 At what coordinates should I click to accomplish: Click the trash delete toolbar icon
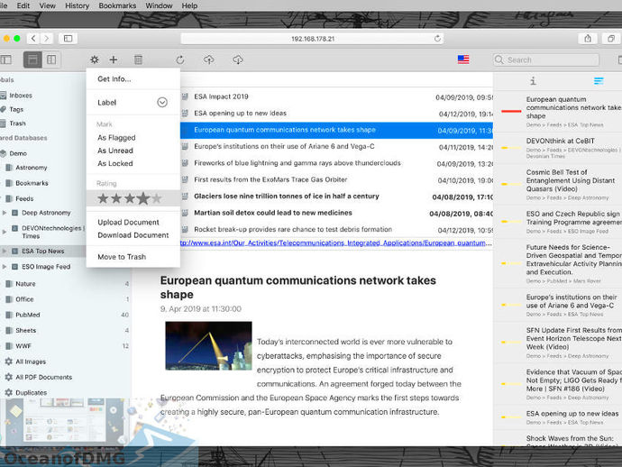[x=138, y=60]
